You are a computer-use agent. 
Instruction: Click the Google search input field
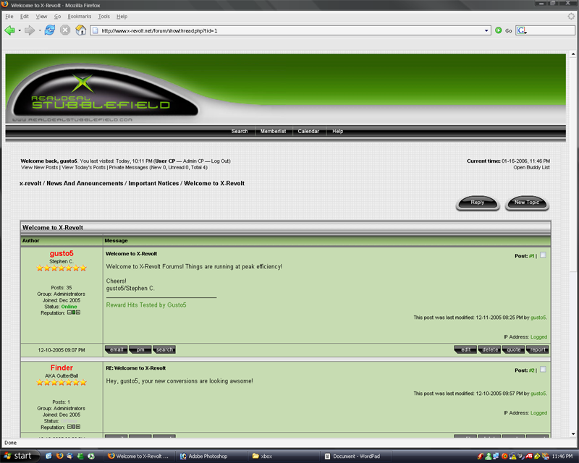(551, 30)
